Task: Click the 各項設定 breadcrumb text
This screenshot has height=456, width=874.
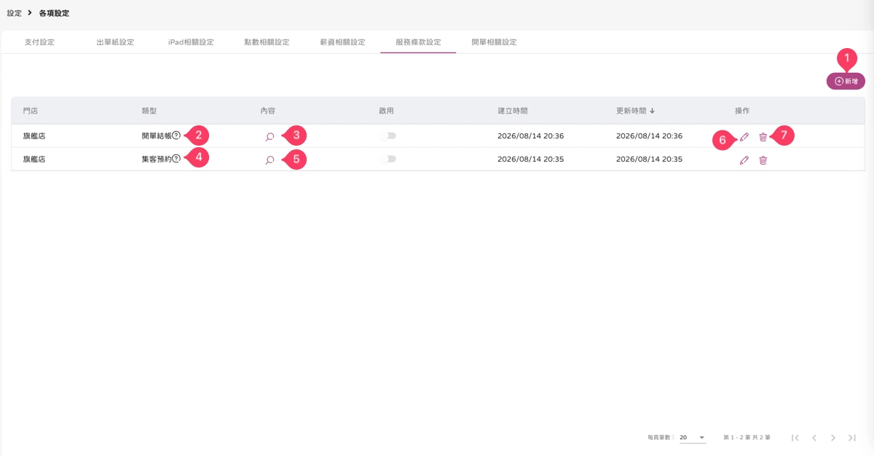Action: [x=54, y=13]
